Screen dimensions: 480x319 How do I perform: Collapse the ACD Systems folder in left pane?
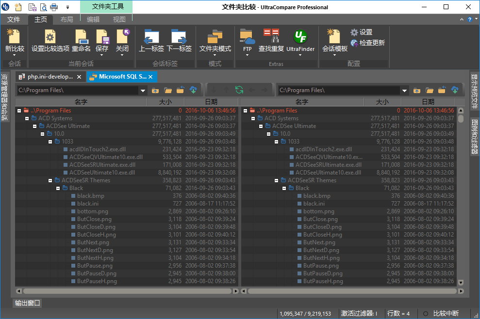(27, 118)
